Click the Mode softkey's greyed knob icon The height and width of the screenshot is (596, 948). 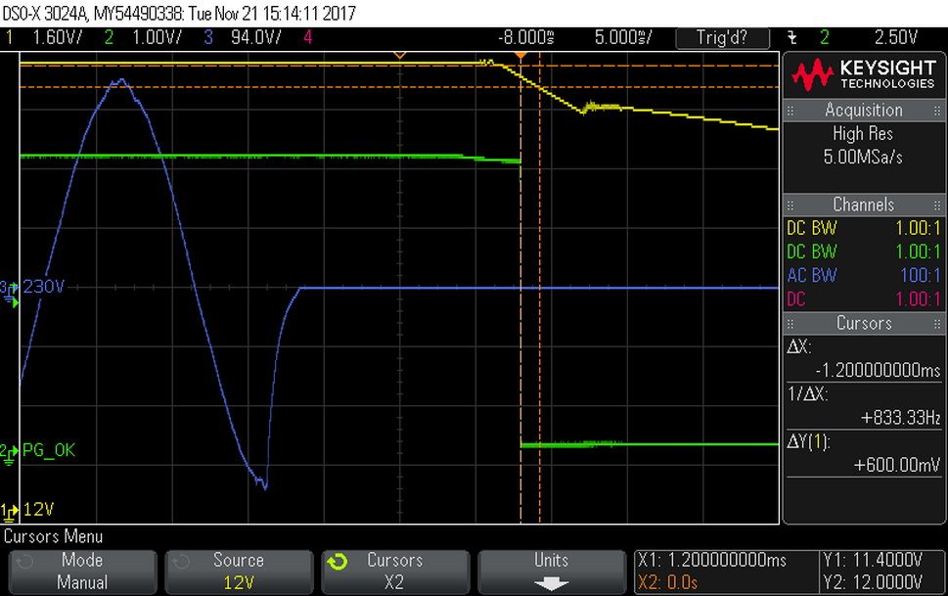(24, 562)
